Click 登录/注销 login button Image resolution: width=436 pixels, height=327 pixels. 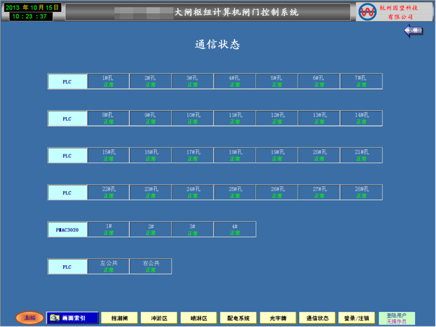pos(357,318)
